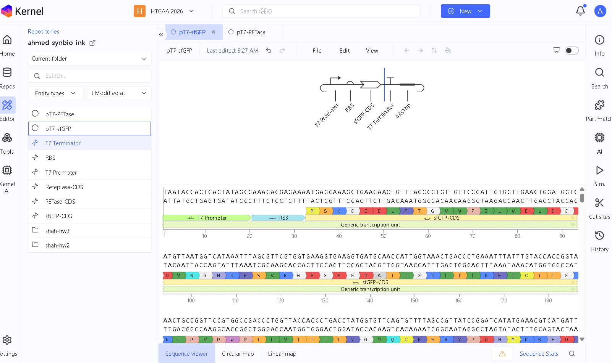The image size is (612, 363).
Task: Switch to the Circular map tab
Action: 238,353
